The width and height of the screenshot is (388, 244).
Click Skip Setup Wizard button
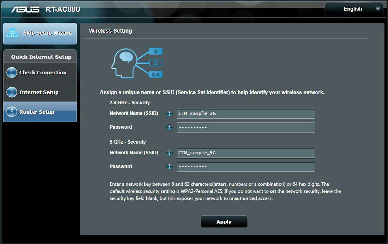click(40, 33)
